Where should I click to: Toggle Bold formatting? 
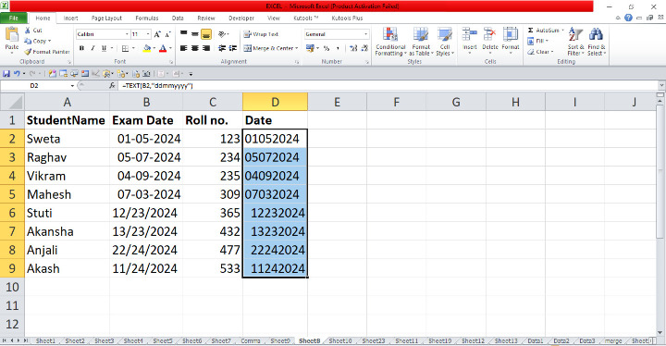tap(81, 48)
